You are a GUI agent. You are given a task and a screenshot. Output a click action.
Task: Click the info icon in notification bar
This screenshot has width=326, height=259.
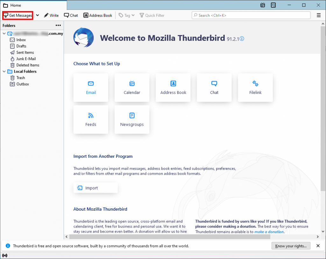click(x=8, y=246)
